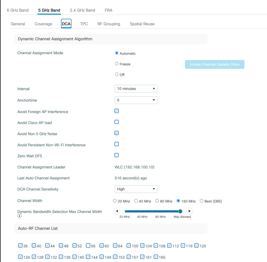Viewport: 267px width, 262px height.
Task: Click Invoke Channel Update Once button
Action: (x=215, y=64)
